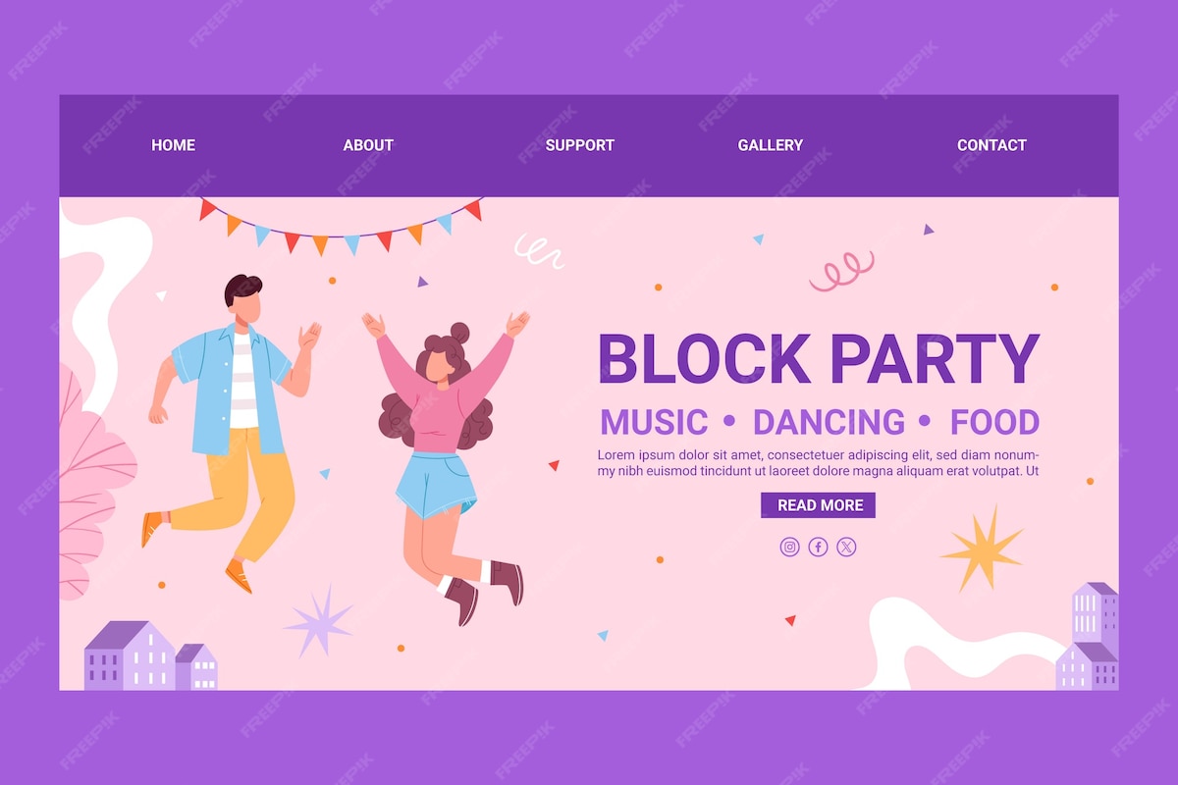
Task: Click the Lorem ipsum description paragraph
Action: point(819,463)
